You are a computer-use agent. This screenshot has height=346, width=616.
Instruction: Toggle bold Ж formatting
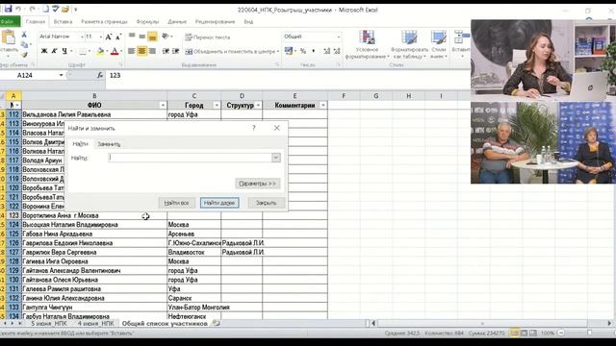tap(44, 51)
